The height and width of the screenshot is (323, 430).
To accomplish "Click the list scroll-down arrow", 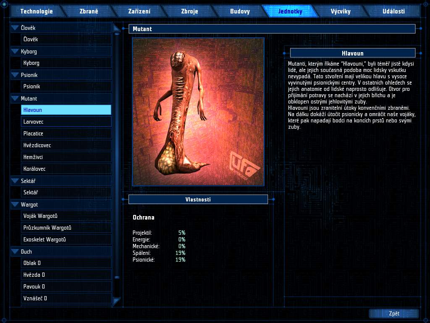I will (116, 302).
